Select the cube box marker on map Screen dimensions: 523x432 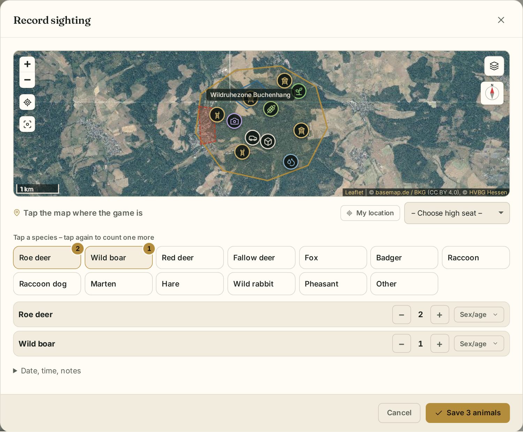click(x=268, y=141)
